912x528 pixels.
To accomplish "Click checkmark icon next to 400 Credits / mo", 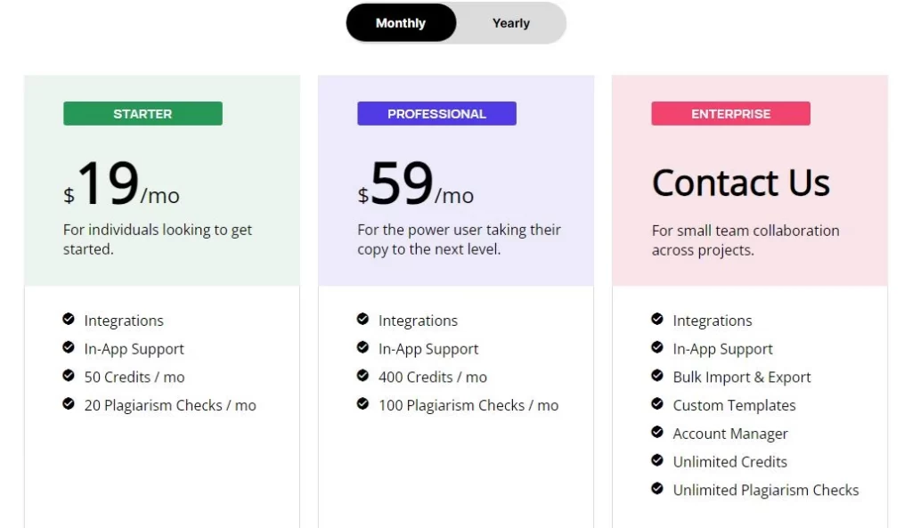I will tap(363, 376).
